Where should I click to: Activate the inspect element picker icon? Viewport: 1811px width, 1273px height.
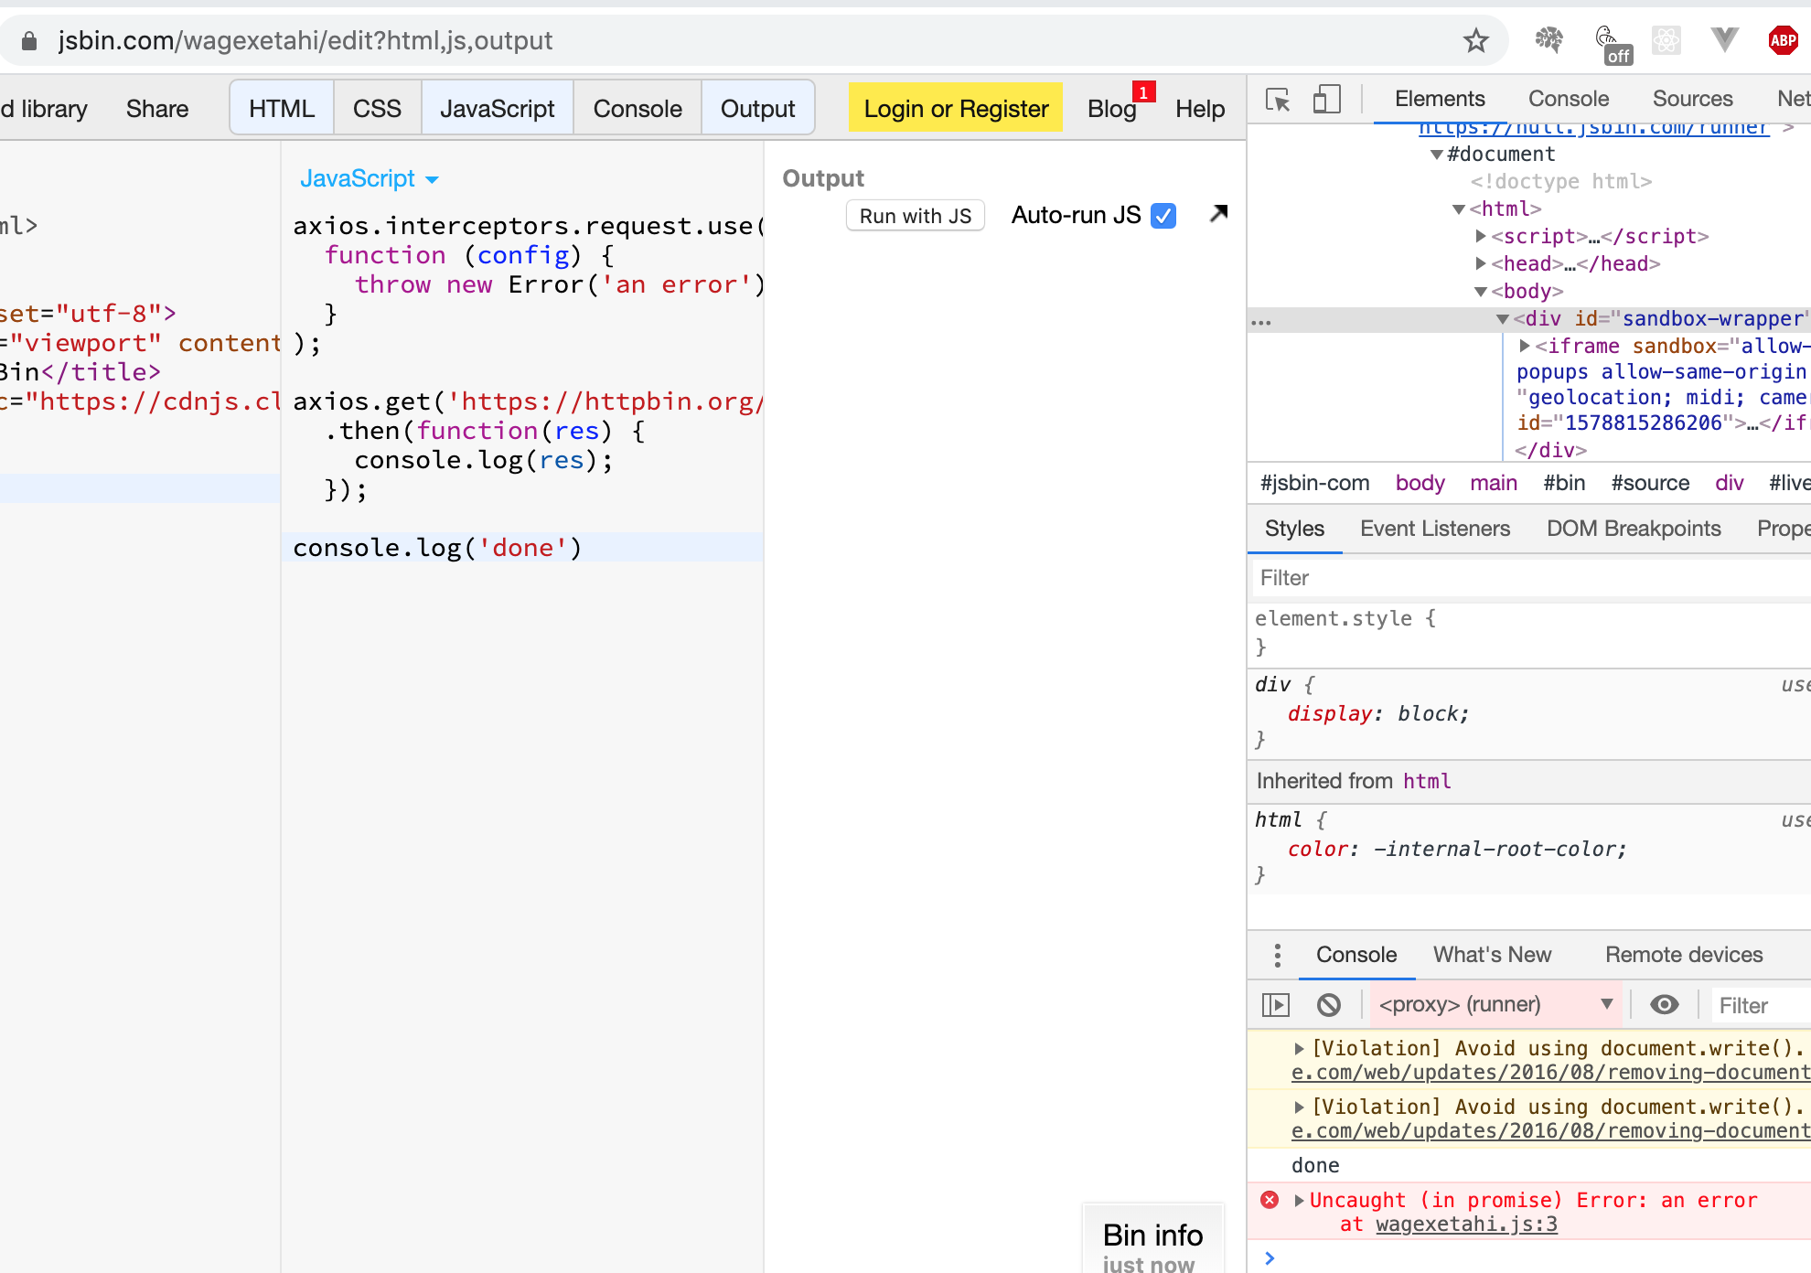(x=1278, y=99)
